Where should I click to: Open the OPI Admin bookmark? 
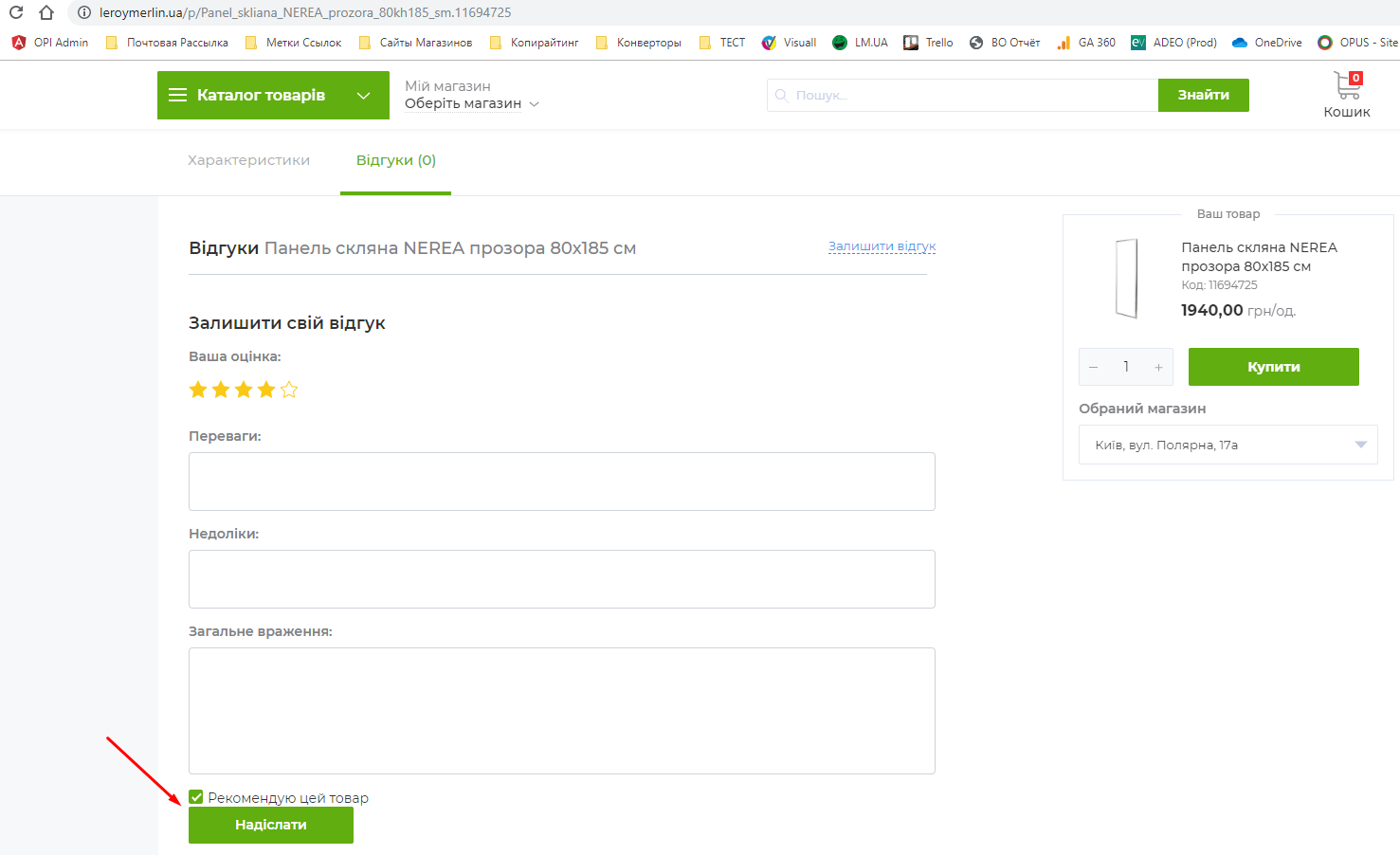(x=50, y=43)
